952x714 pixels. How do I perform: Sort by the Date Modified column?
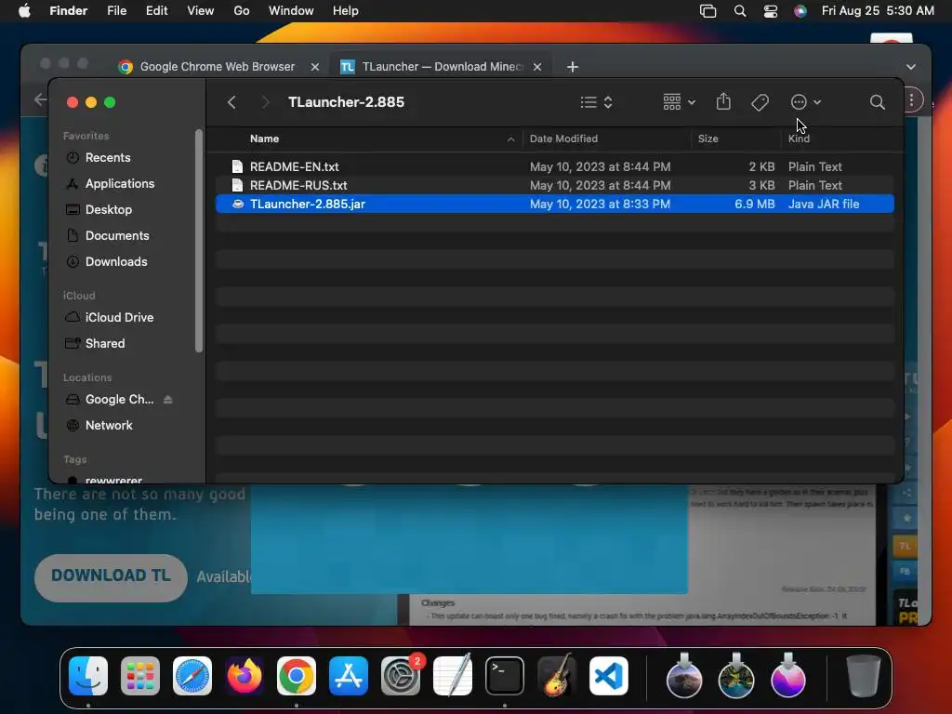[563, 139]
